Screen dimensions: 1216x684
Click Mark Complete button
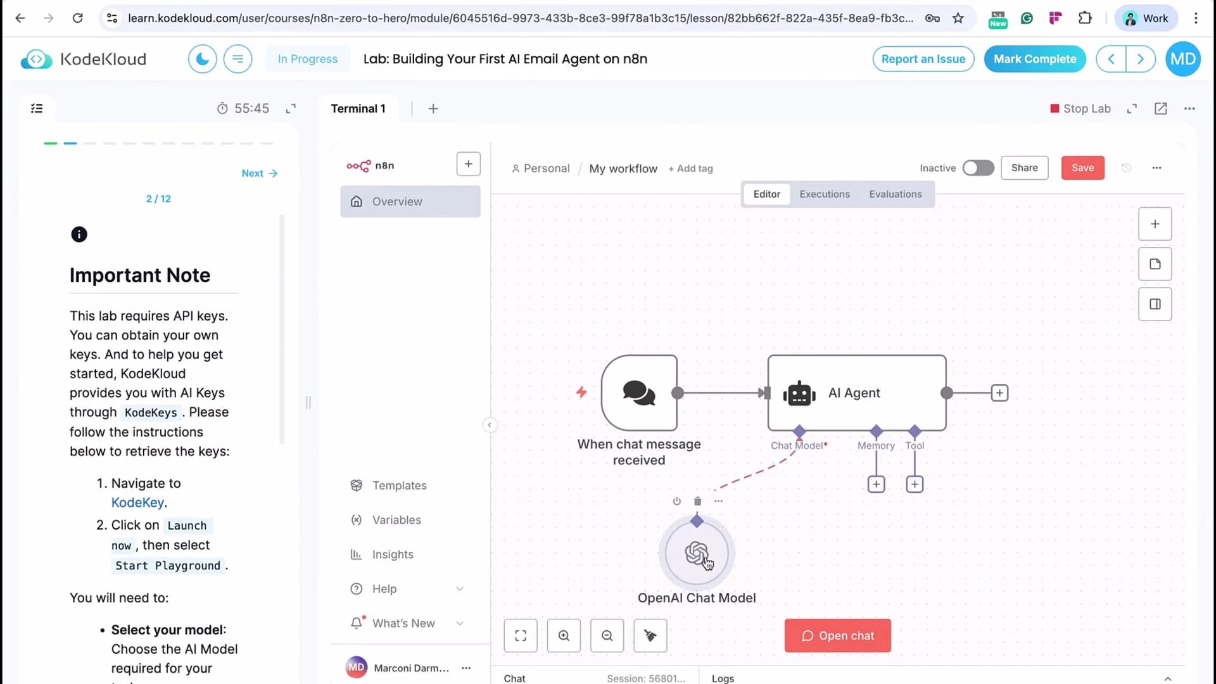[x=1035, y=59]
